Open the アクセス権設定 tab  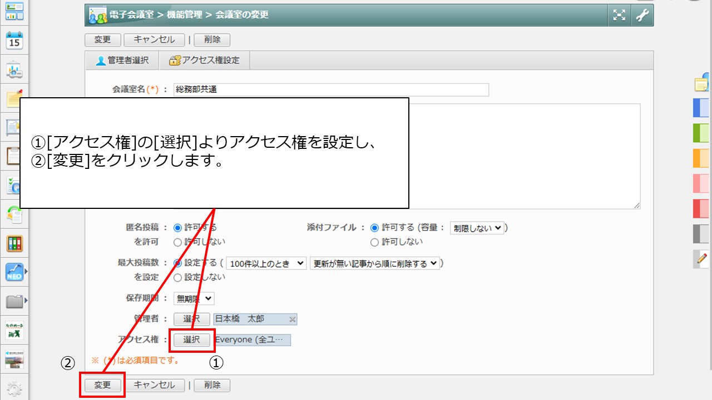pos(204,60)
